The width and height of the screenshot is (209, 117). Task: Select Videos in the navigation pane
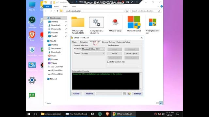pos(54,63)
